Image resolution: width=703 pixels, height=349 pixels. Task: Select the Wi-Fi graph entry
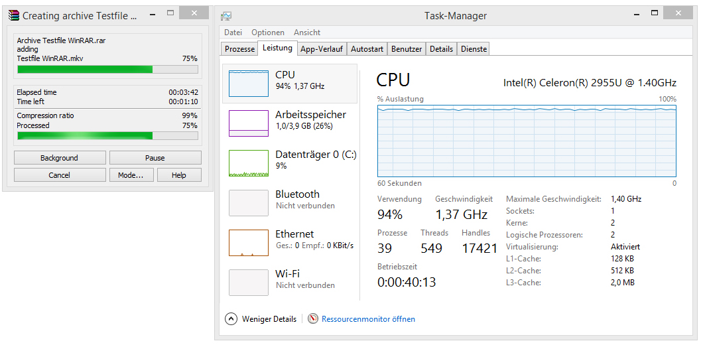point(249,282)
